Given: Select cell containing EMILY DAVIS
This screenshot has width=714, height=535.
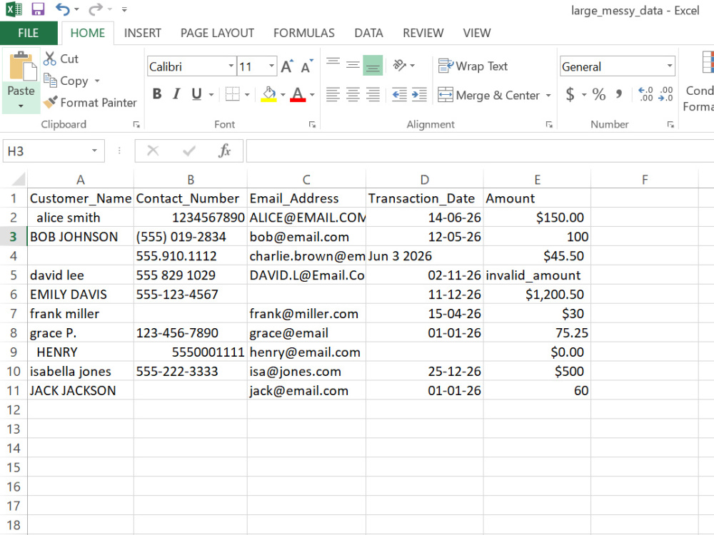Looking at the screenshot, I should 81,295.
